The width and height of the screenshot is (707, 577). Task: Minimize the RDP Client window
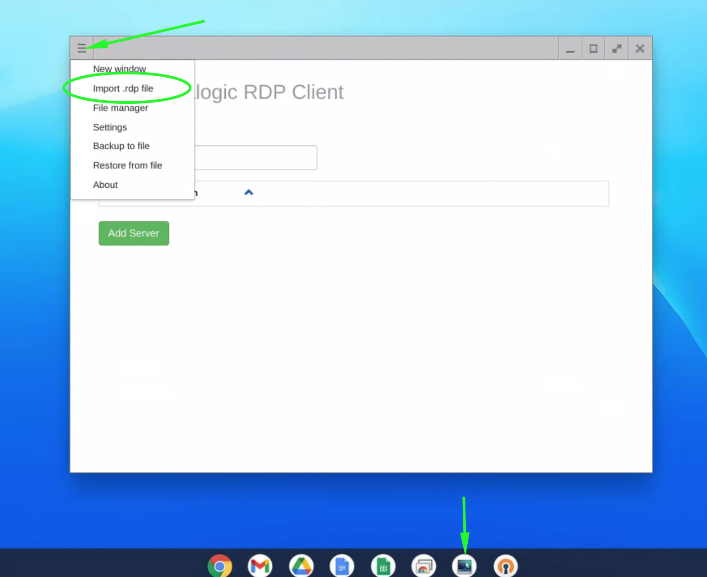[570, 48]
